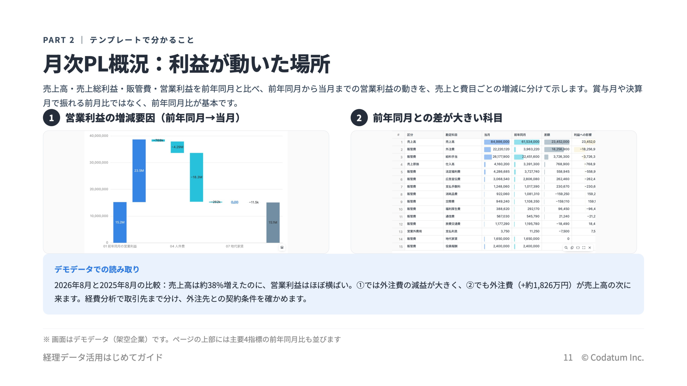687x386 pixels.
Task: Expand table with the fullscreen icon
Action: coord(584,248)
